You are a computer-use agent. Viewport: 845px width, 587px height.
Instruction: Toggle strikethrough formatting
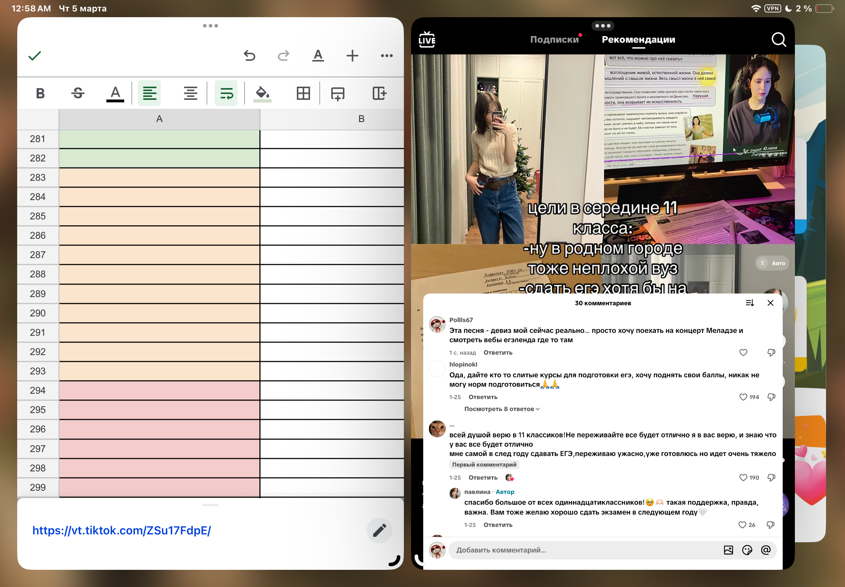click(78, 93)
